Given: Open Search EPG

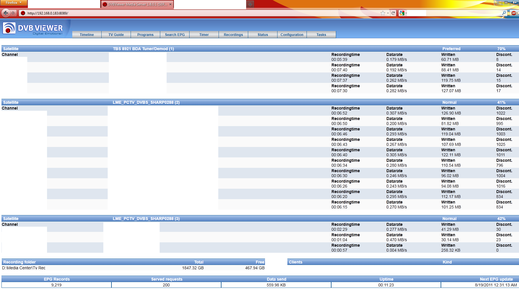Looking at the screenshot, I should pos(175,34).
